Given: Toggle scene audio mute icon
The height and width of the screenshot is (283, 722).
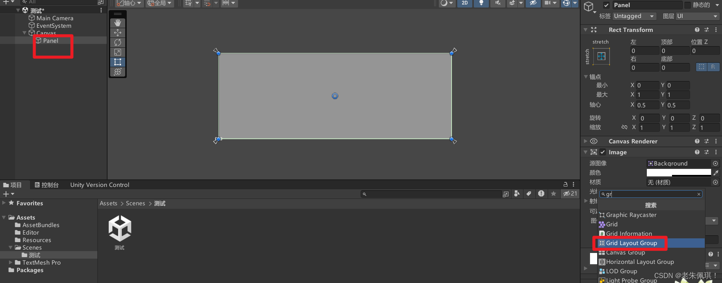Looking at the screenshot, I should (498, 3).
